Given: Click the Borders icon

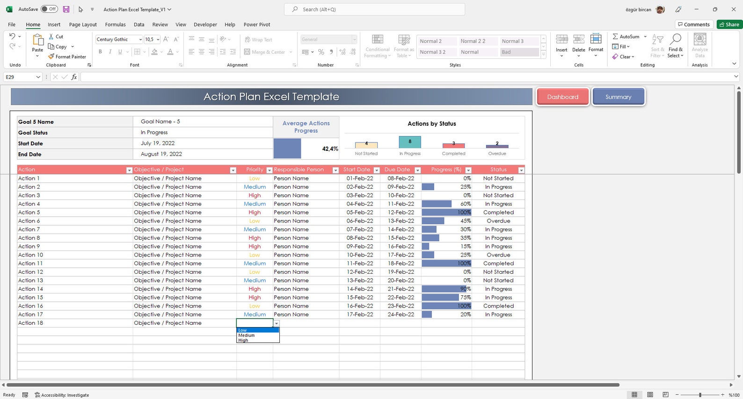Looking at the screenshot, I should (x=137, y=52).
